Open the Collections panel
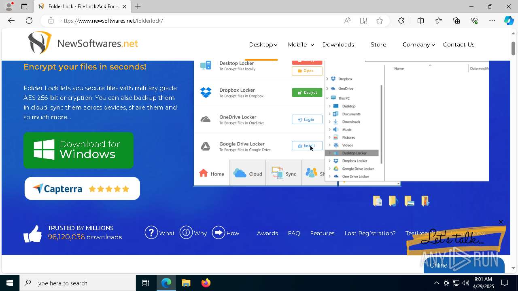 pyautogui.click(x=456, y=21)
